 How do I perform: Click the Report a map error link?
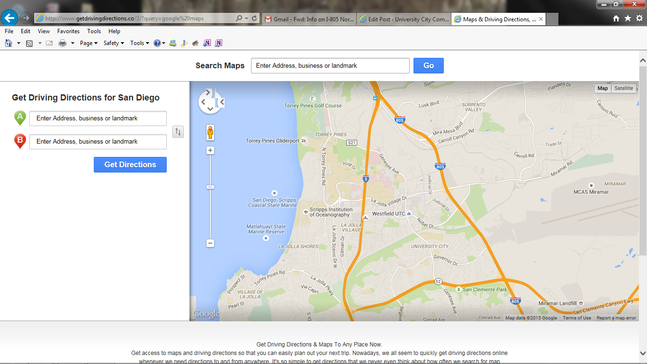click(x=616, y=318)
